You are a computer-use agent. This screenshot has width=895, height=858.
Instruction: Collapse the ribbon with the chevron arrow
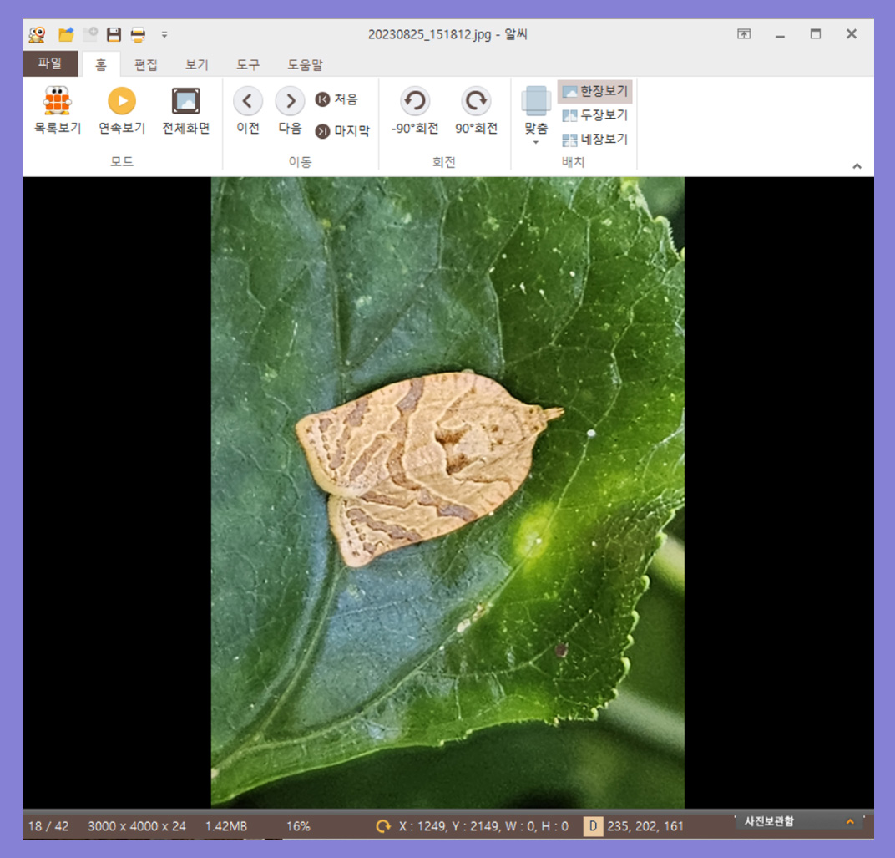857,165
